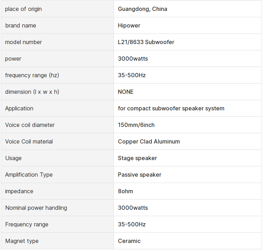The image size is (263, 250).
Task: Click the "place of origin" label cell
Action: (x=23, y=9)
